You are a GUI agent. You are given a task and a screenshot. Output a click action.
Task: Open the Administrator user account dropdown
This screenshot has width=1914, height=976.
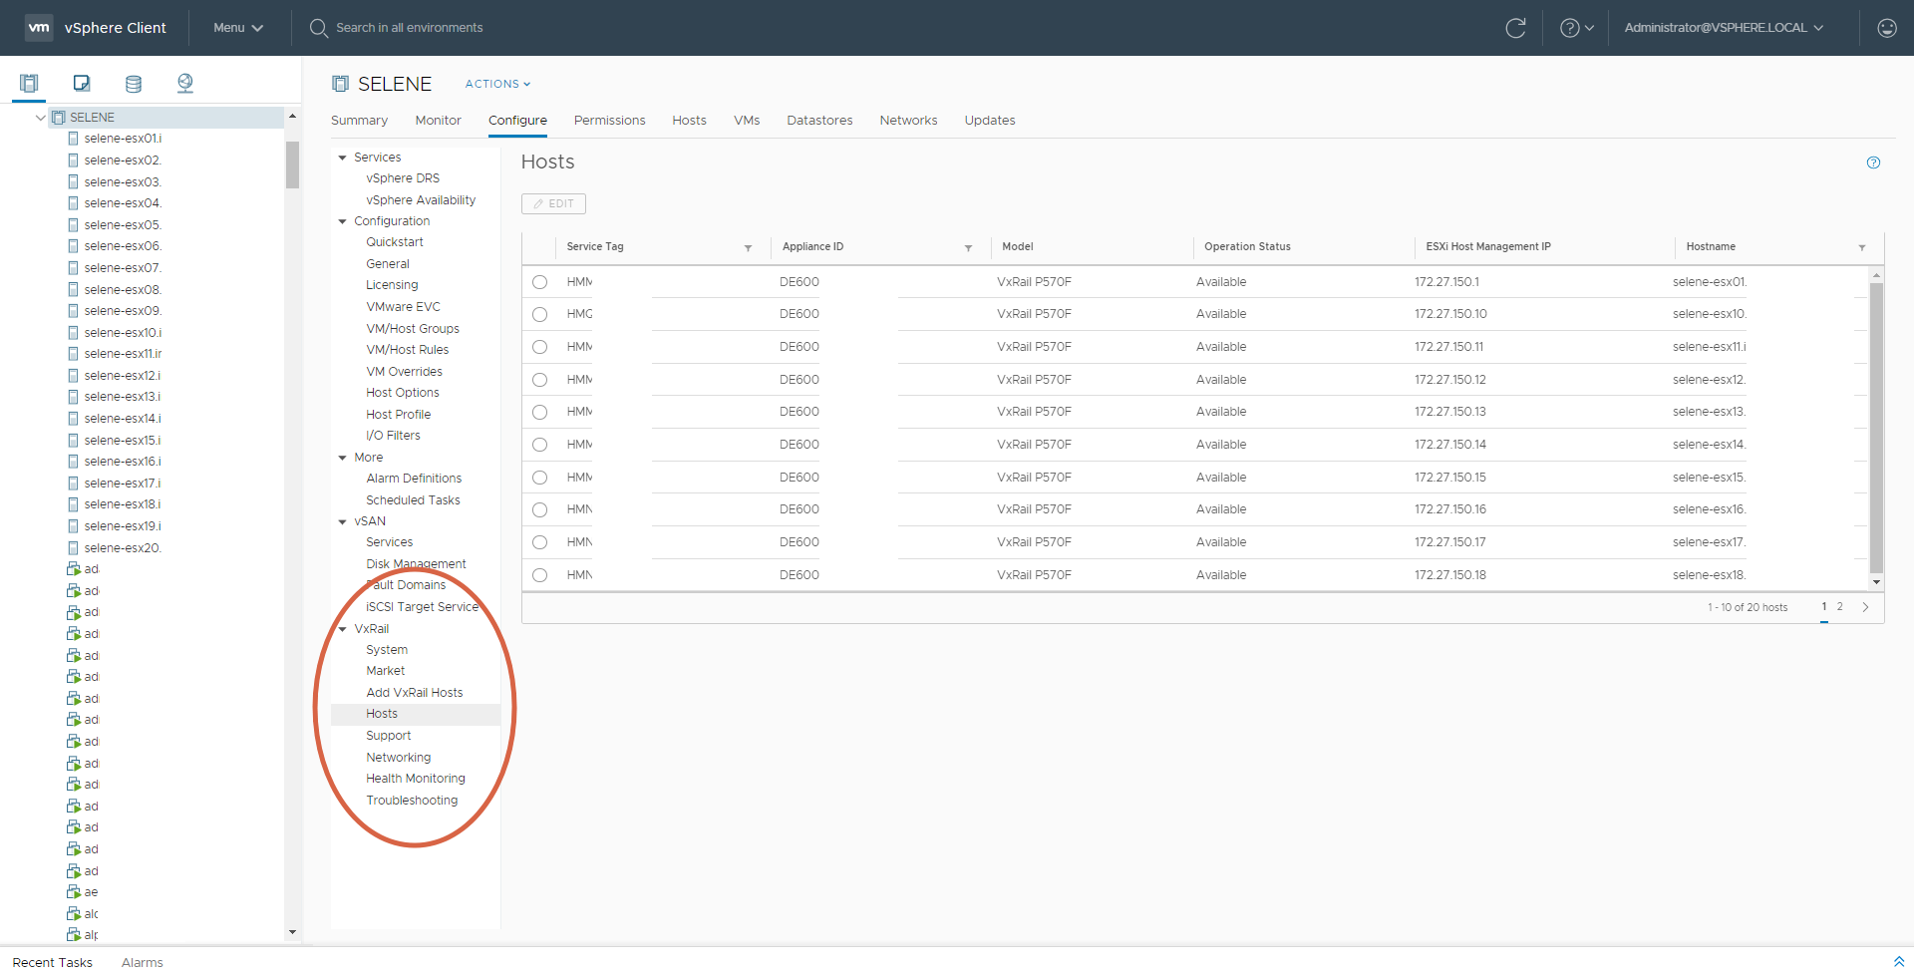pyautogui.click(x=1723, y=28)
